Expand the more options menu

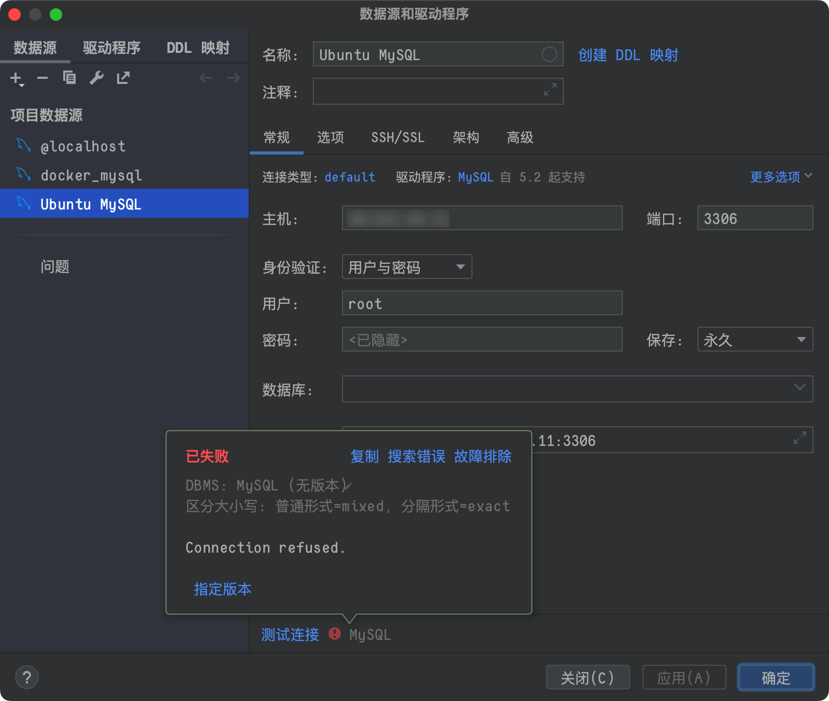click(x=781, y=177)
